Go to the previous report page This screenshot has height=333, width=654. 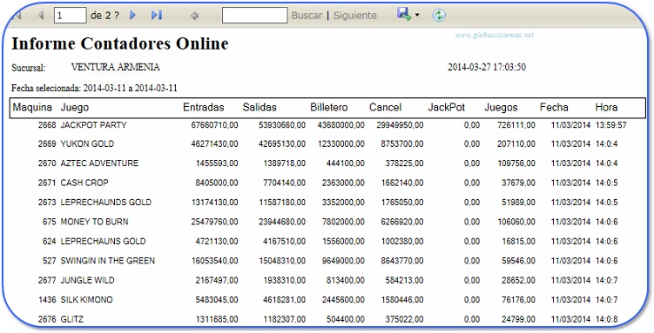pos(41,16)
